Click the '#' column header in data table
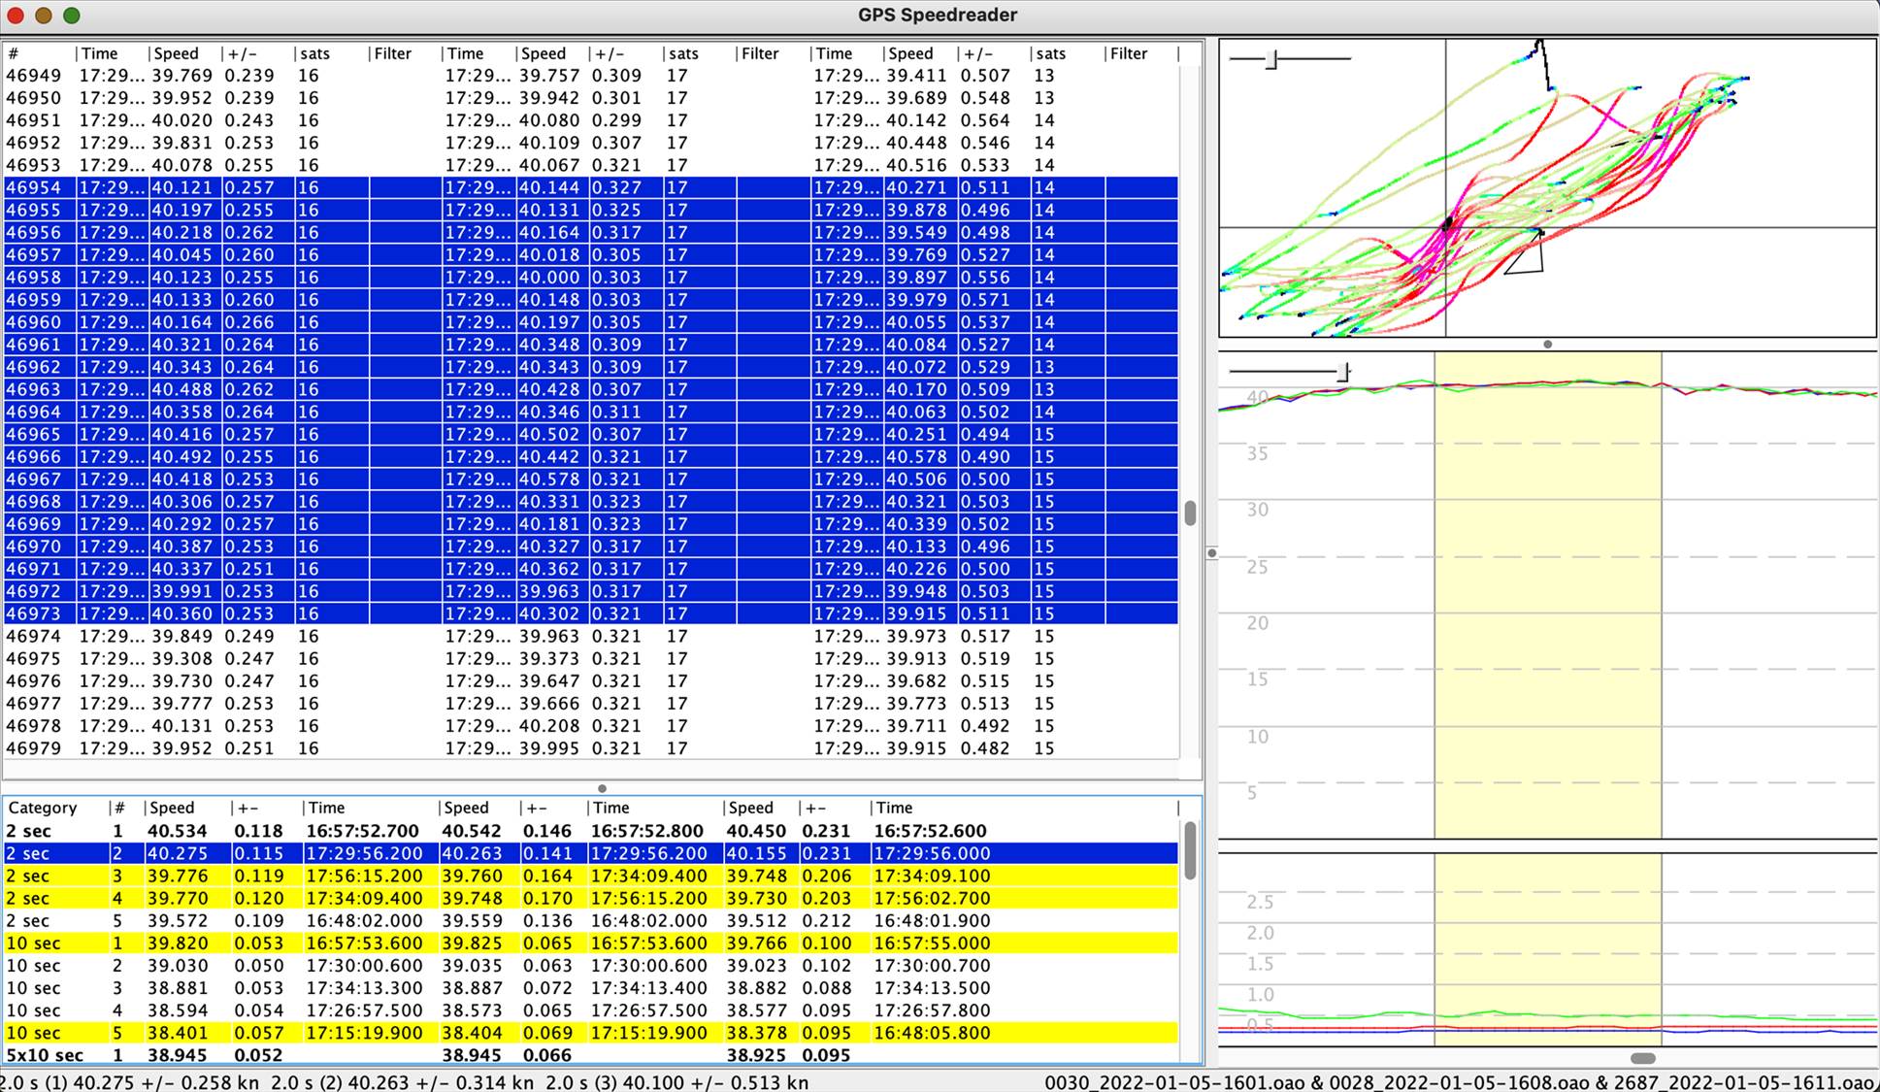 pyautogui.click(x=14, y=53)
